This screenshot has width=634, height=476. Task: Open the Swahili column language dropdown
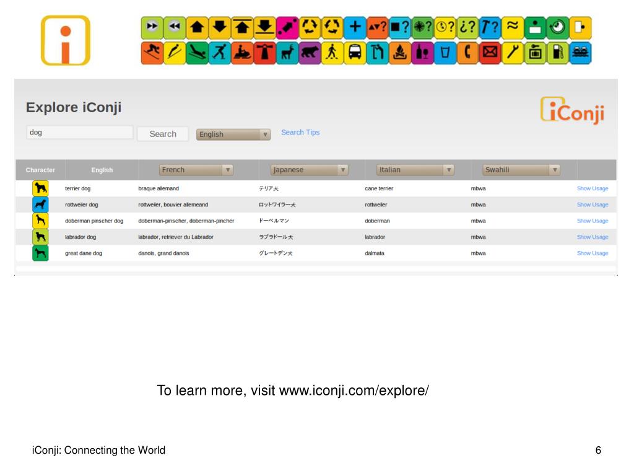[x=521, y=170]
